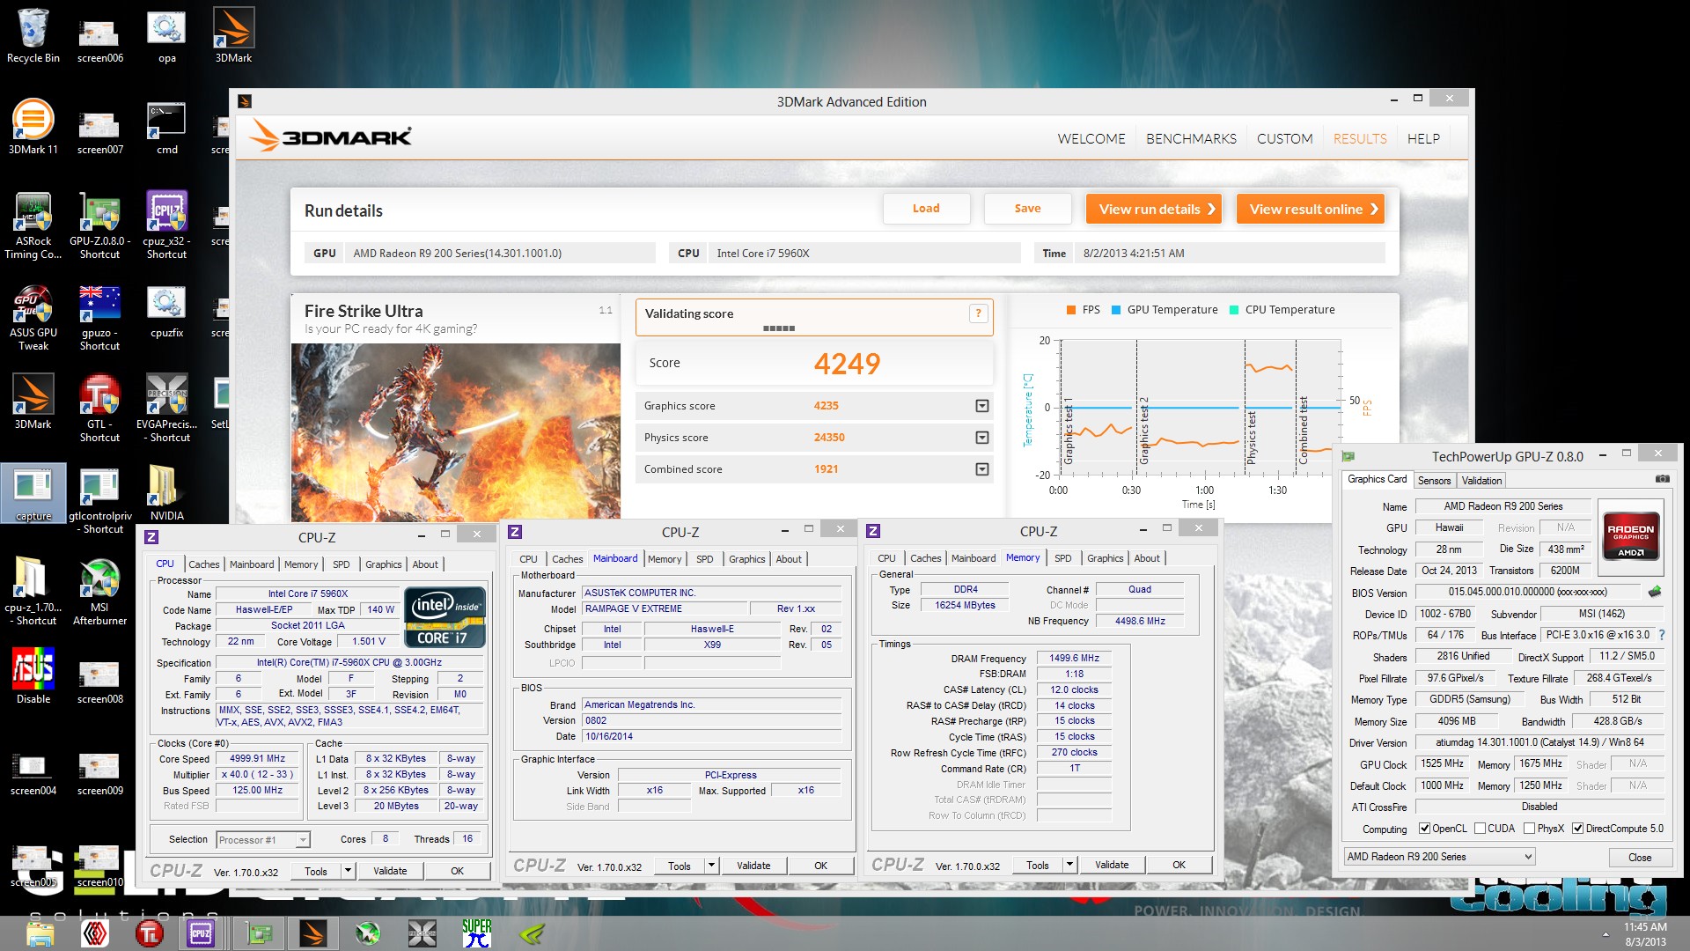Open the HELP tab in 3DMark
The height and width of the screenshot is (951, 1690).
click(x=1423, y=139)
